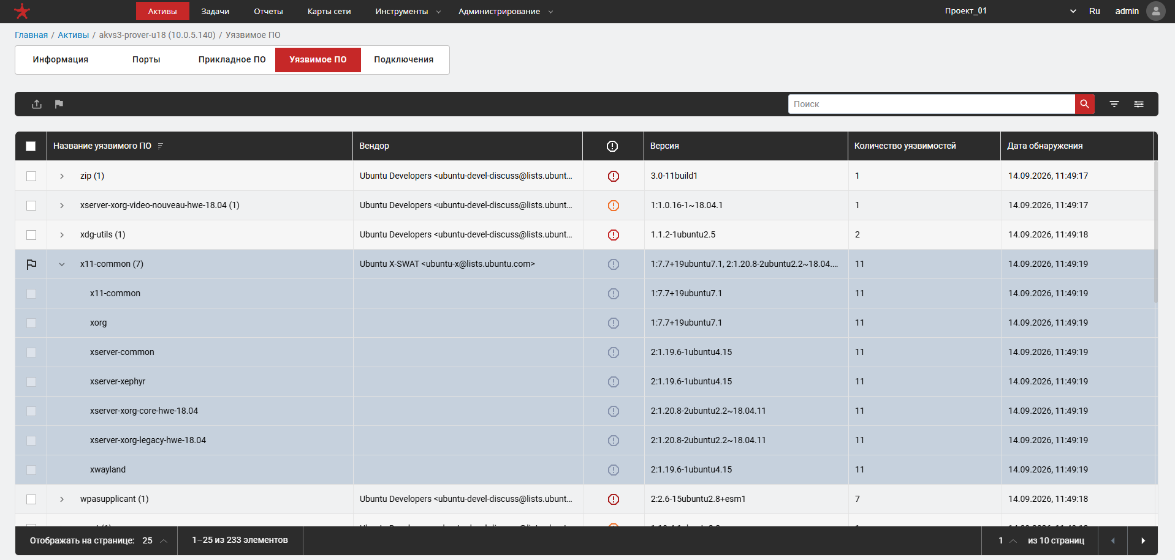Click the red search magnifier button
The height and width of the screenshot is (560, 1175).
(1084, 104)
